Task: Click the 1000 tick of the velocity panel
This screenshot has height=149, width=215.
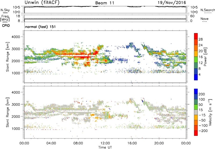Action: click(16, 129)
